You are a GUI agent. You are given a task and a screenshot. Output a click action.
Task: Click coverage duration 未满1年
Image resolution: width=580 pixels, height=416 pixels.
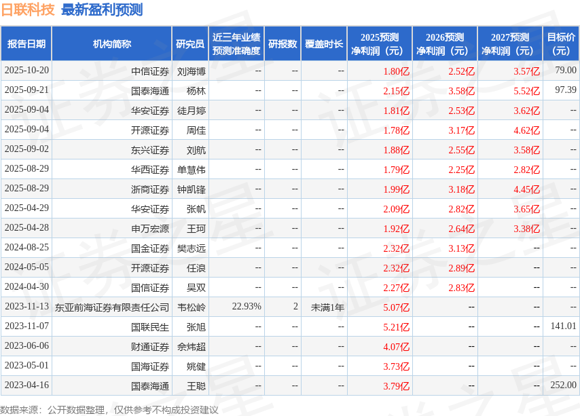coord(327,307)
